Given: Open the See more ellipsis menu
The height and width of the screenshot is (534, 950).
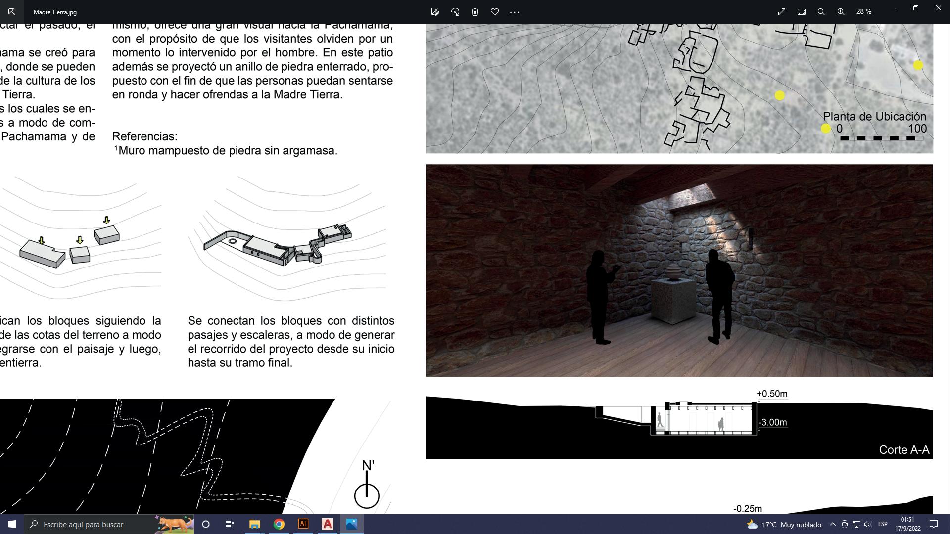Looking at the screenshot, I should click(x=515, y=12).
